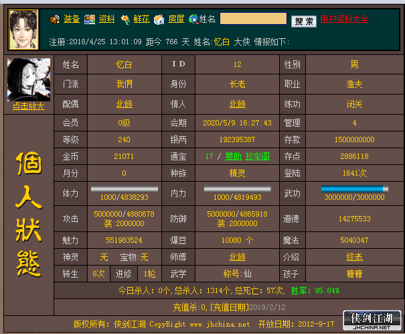Select the stored points value 2886118
Image resolution: width=405 pixels, height=334 pixels.
(x=354, y=156)
